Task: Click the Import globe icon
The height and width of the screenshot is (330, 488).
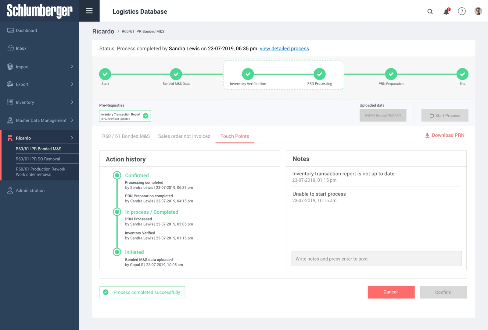Action: click(x=10, y=66)
